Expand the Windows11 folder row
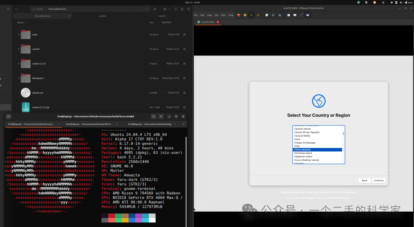Viewport: 414px width, 227px height. 19,78
